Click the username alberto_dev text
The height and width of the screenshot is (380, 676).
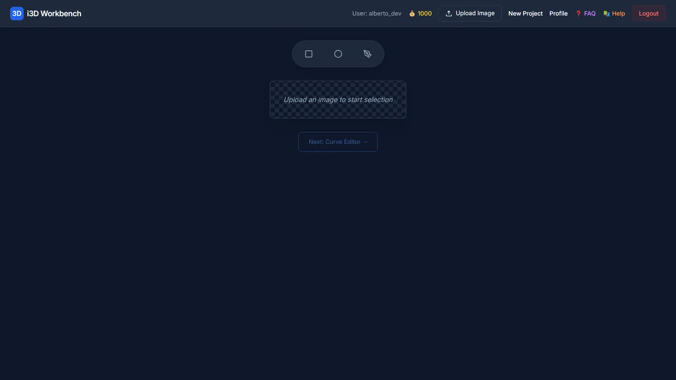point(385,14)
